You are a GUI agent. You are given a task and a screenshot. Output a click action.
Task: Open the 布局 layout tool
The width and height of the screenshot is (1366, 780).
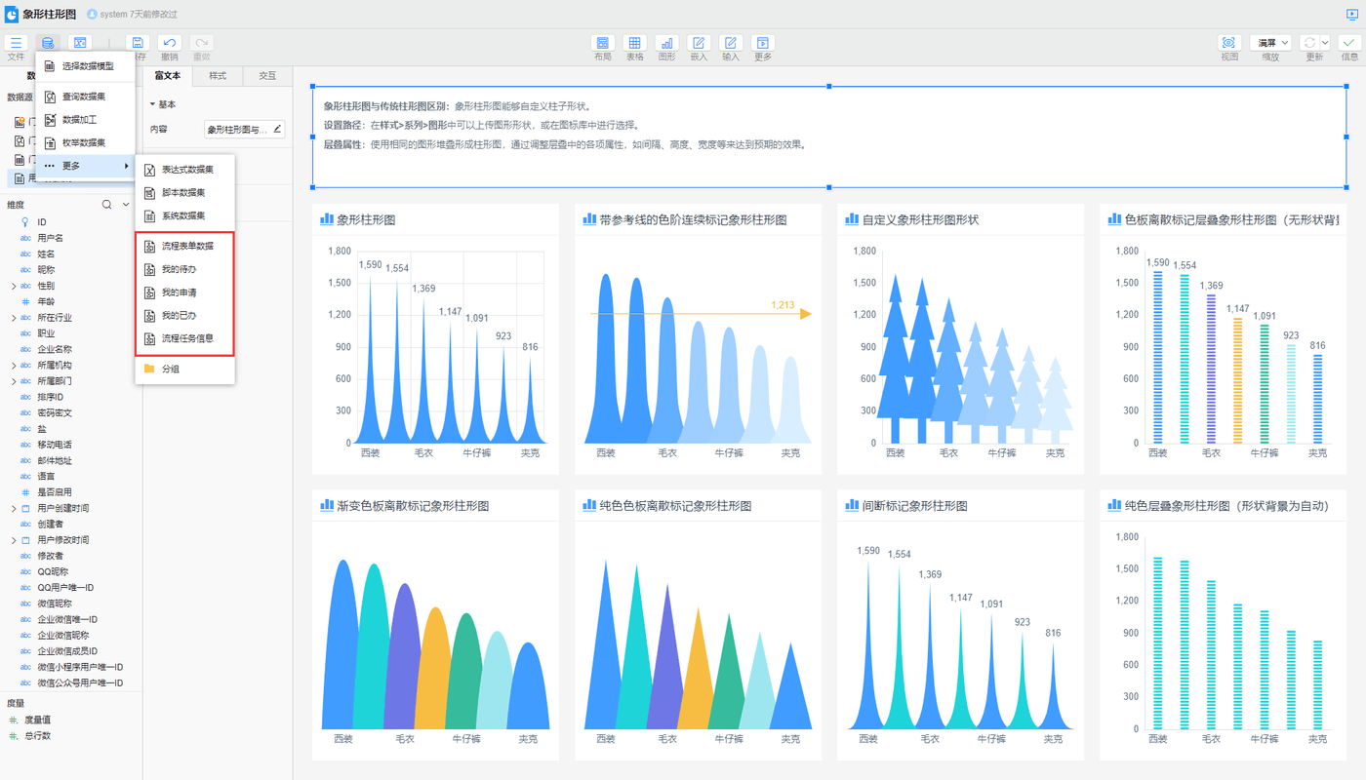tap(603, 43)
